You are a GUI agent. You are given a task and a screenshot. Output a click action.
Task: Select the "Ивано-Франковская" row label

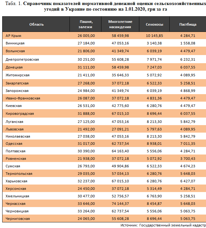(x=23, y=98)
